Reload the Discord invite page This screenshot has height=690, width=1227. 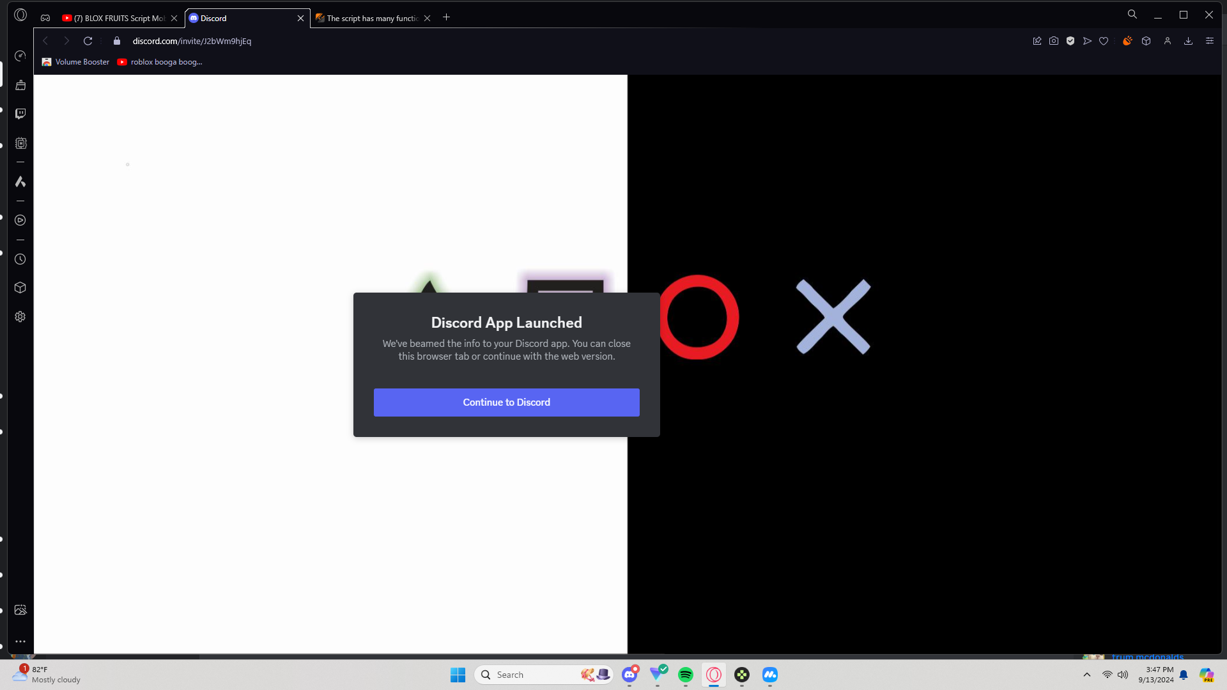click(88, 41)
